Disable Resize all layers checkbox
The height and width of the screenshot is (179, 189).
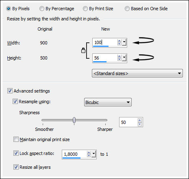click(16, 167)
